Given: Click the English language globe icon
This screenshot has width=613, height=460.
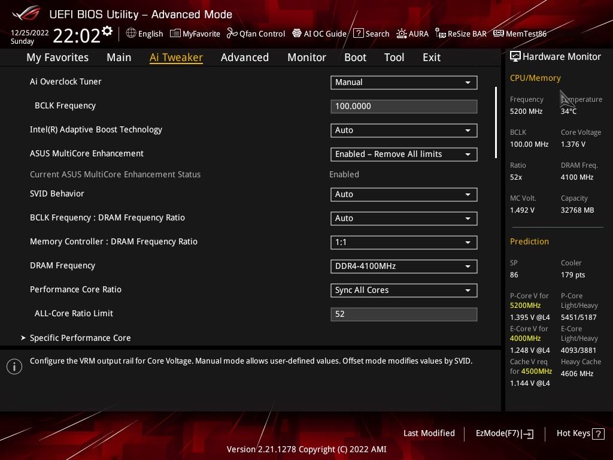Looking at the screenshot, I should (131, 34).
